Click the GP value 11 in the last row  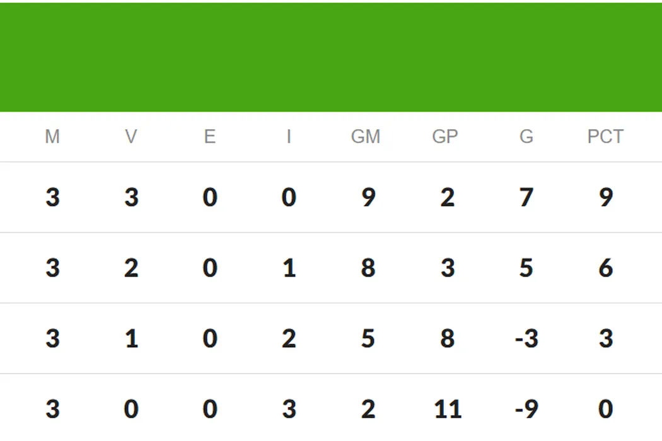click(x=448, y=409)
